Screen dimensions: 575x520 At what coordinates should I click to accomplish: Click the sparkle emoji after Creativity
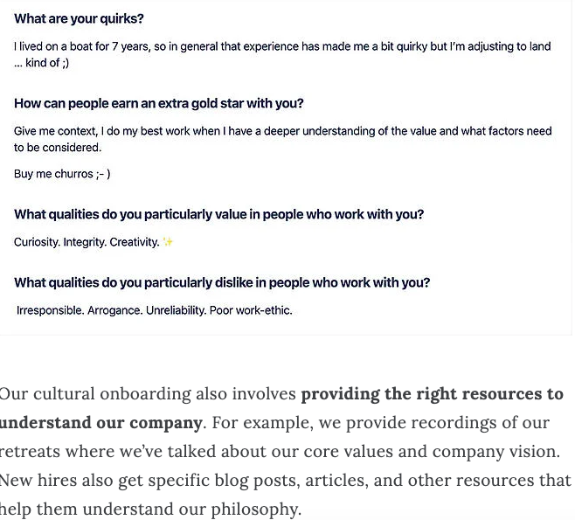click(168, 242)
